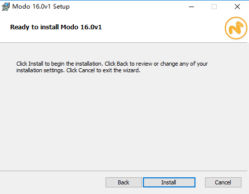Viewport: 249px width, 194px height.
Task: Click the words 'exit the wizard' in the instructions
Action: coord(121,70)
